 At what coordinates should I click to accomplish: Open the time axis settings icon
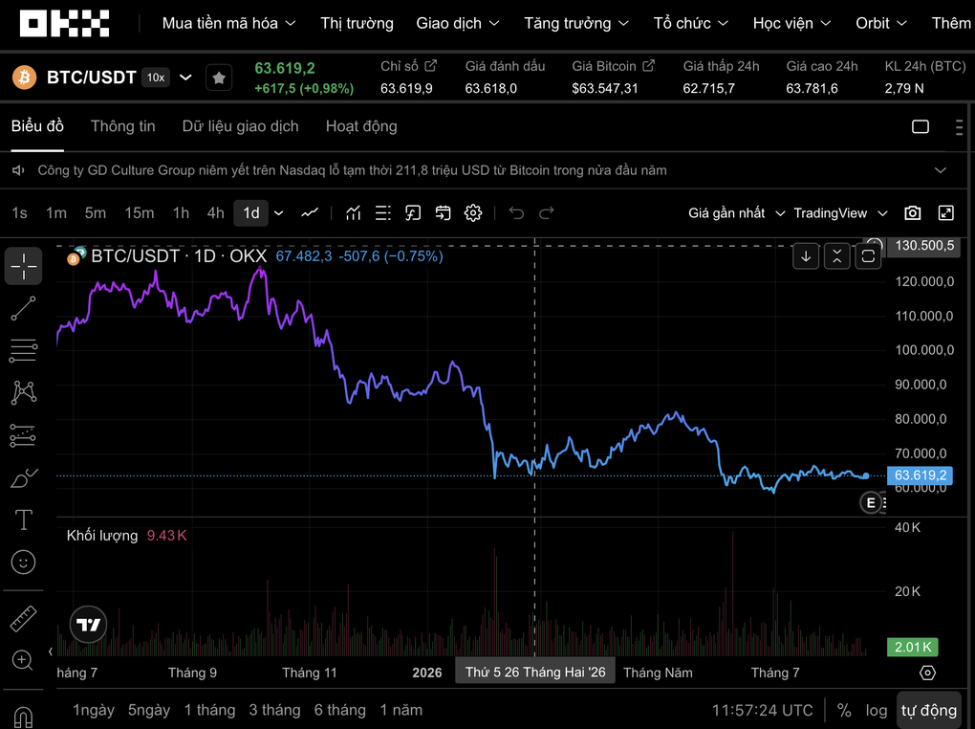click(x=927, y=673)
